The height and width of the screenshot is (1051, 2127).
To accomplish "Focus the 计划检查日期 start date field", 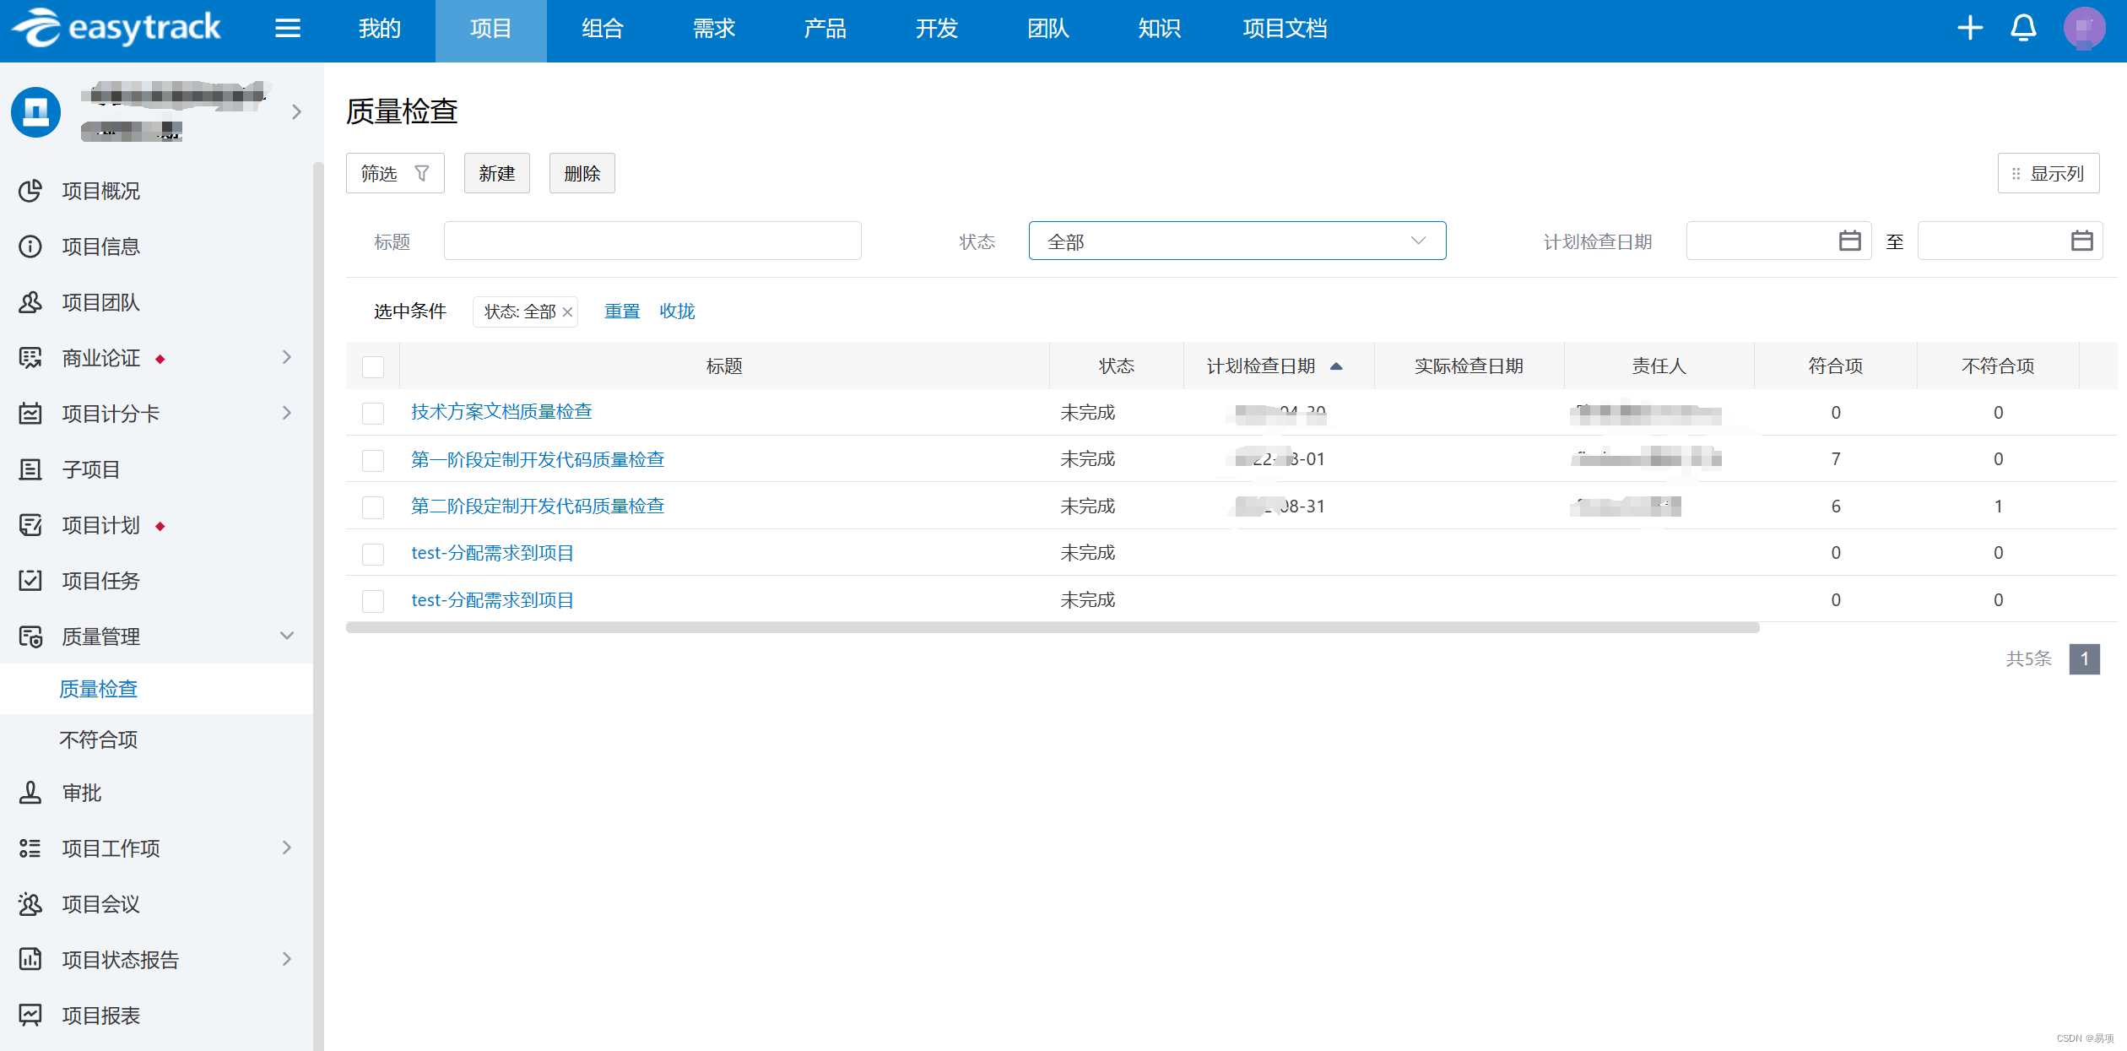I will pos(1778,241).
